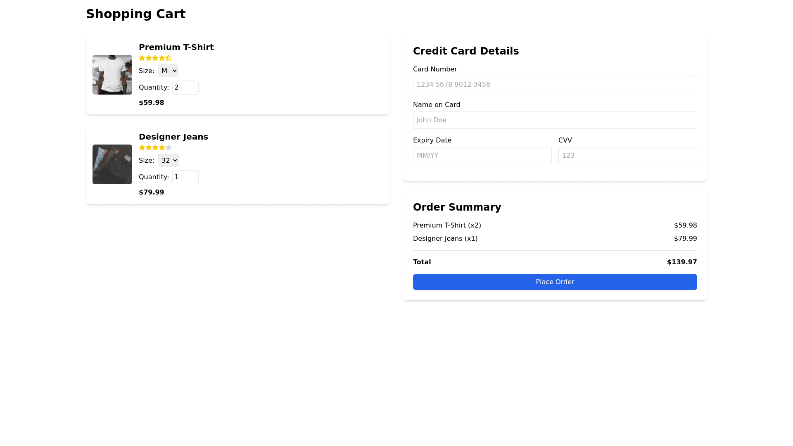The width and height of the screenshot is (793, 446).
Task: Click the Designer Jeans product image
Action: [112, 164]
